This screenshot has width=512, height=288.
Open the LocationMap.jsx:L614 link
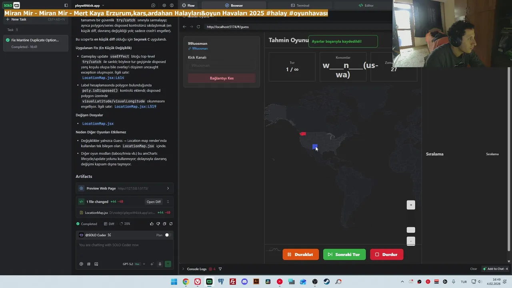tap(103, 78)
